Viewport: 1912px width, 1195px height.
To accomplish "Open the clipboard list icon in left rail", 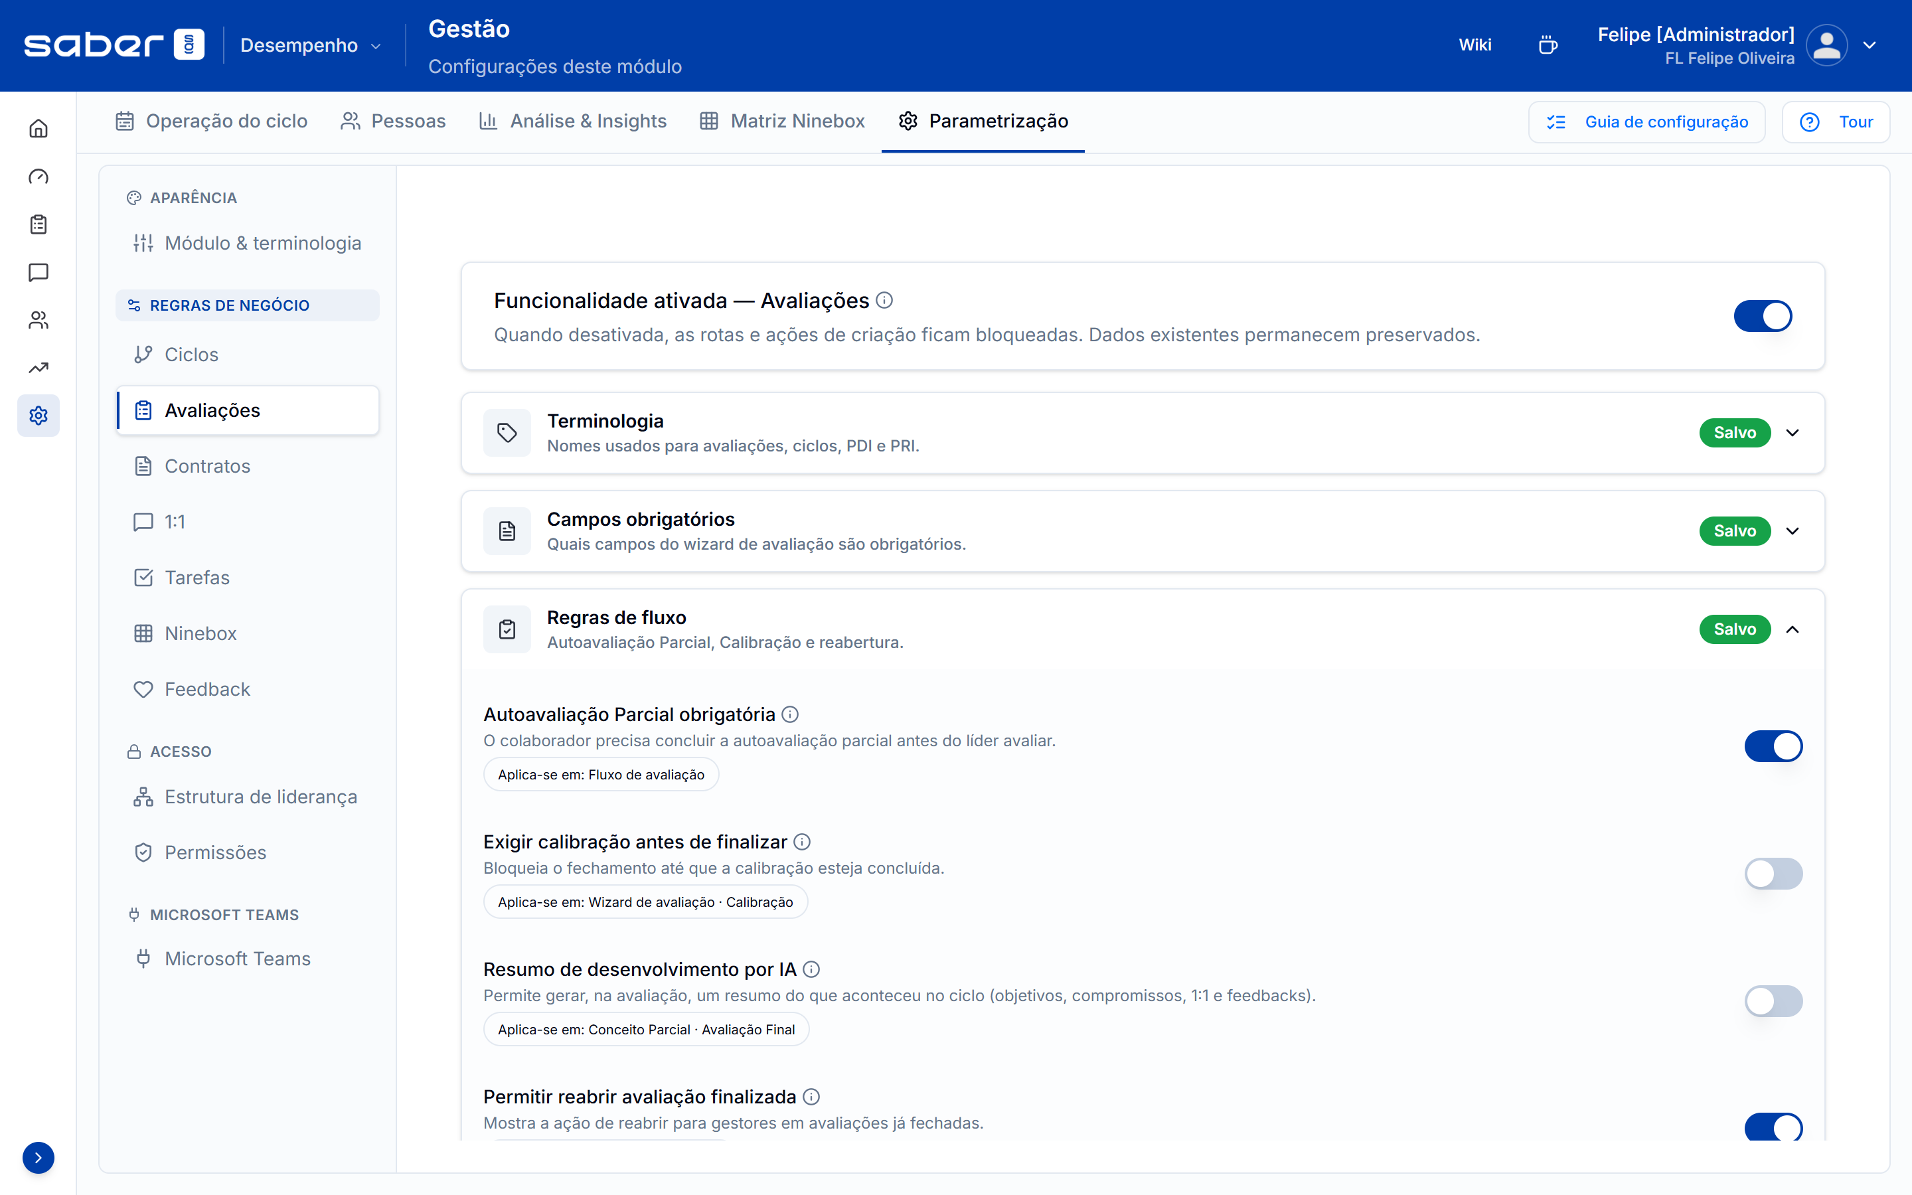I will (x=38, y=224).
